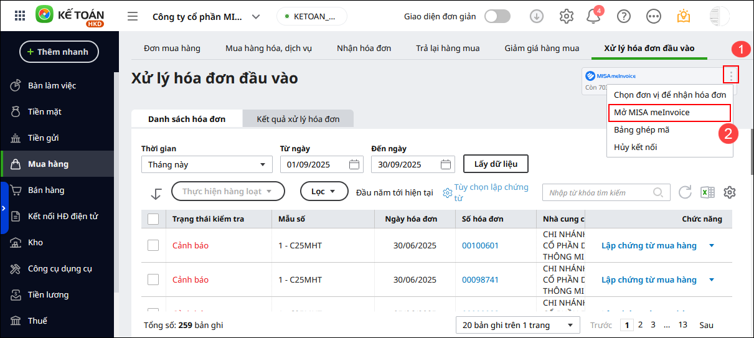Switch to Kết quả xử lý hóa đơn tab
This screenshot has height=338, width=754.
click(x=298, y=119)
